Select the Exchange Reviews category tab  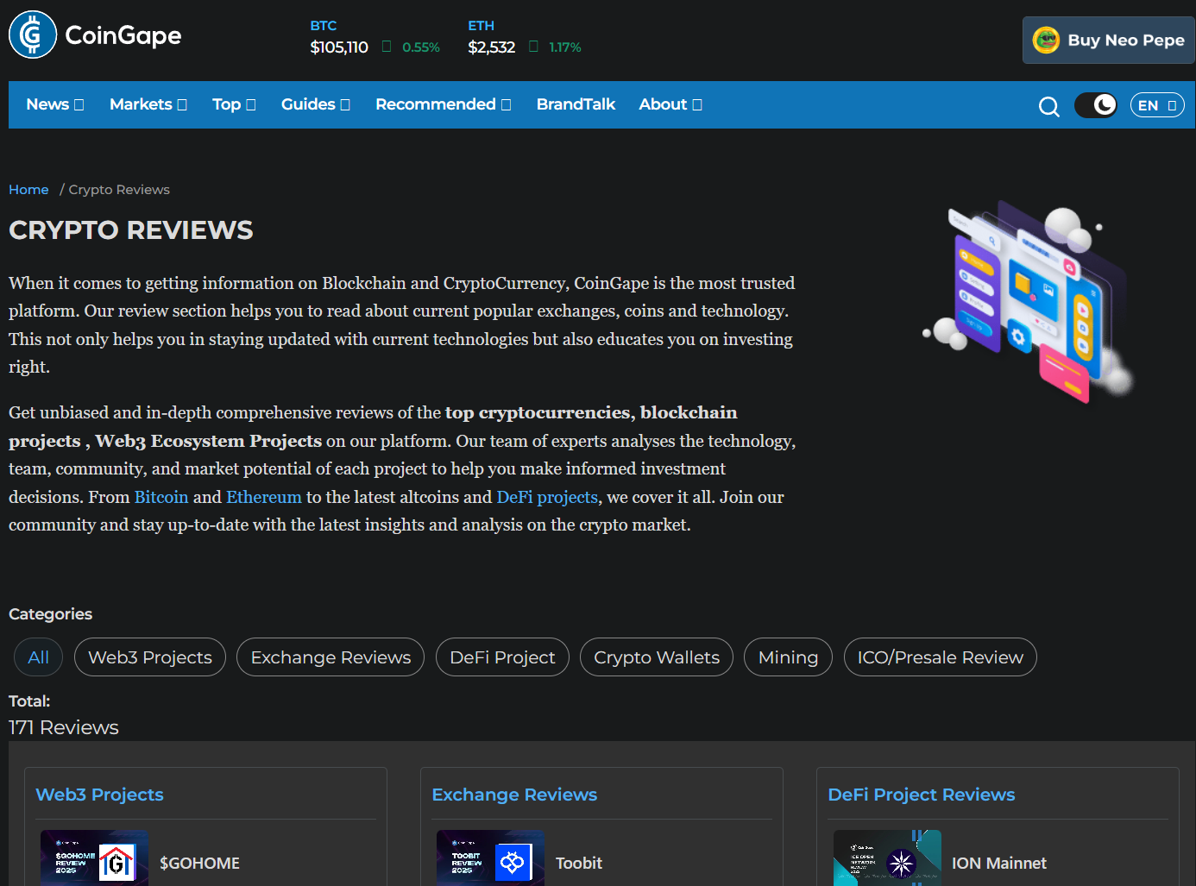(x=330, y=657)
